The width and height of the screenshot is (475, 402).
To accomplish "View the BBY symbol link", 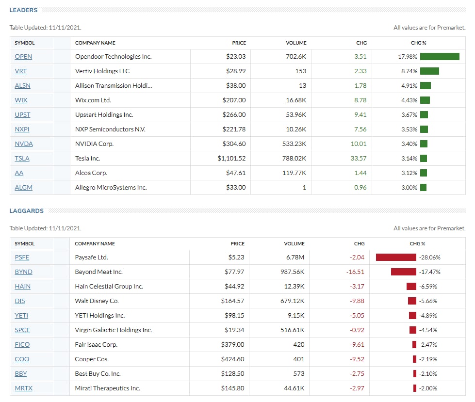I will (x=20, y=373).
